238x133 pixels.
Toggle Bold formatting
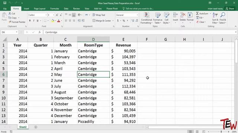click(30, 21)
